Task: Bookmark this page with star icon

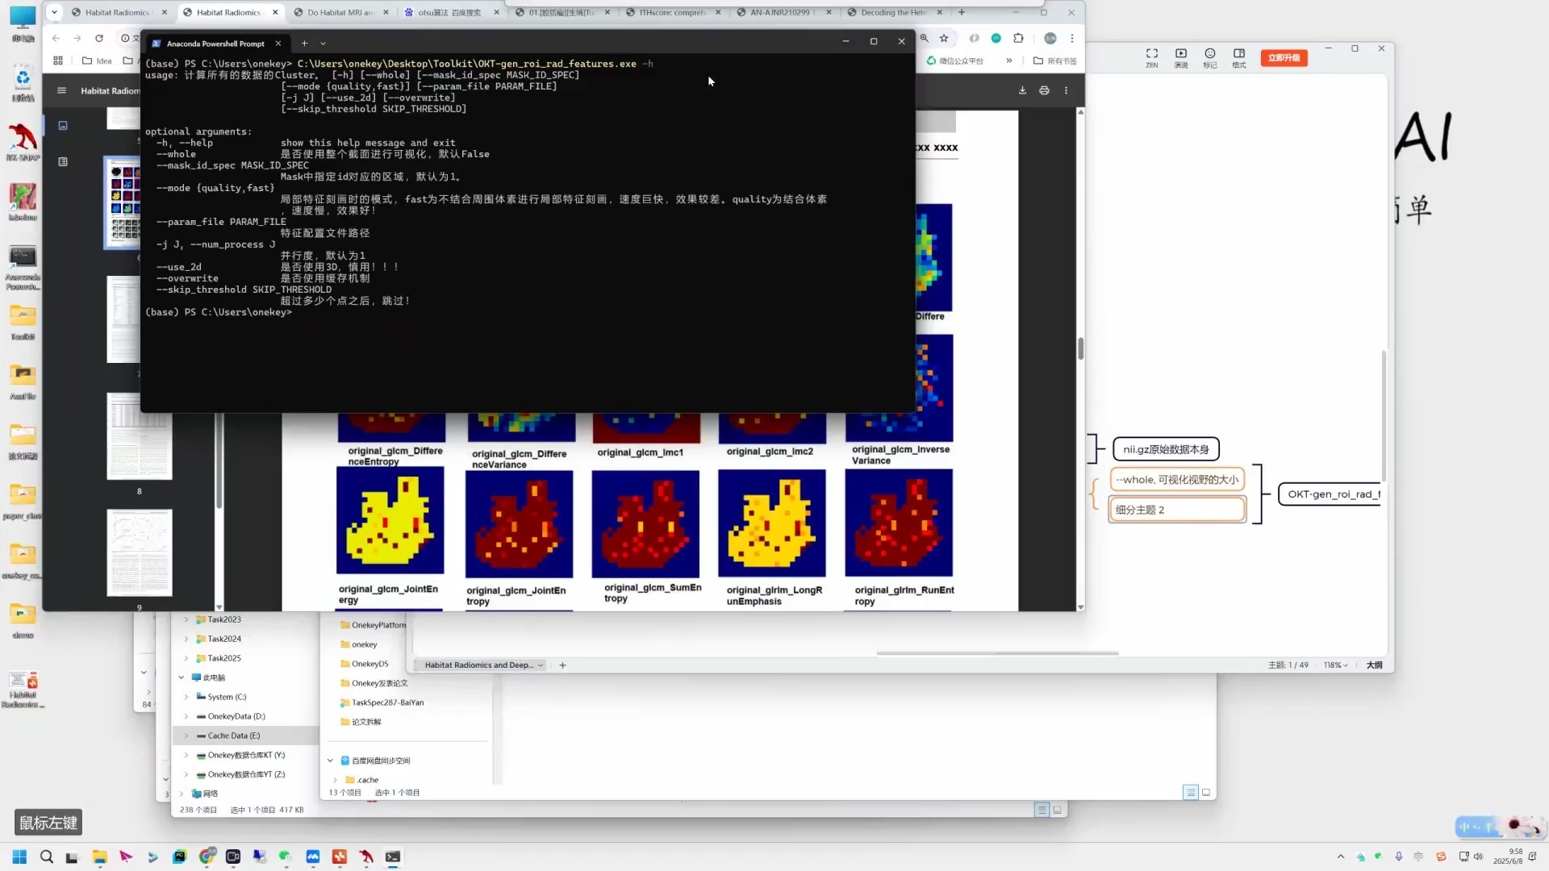Action: pyautogui.click(x=944, y=38)
